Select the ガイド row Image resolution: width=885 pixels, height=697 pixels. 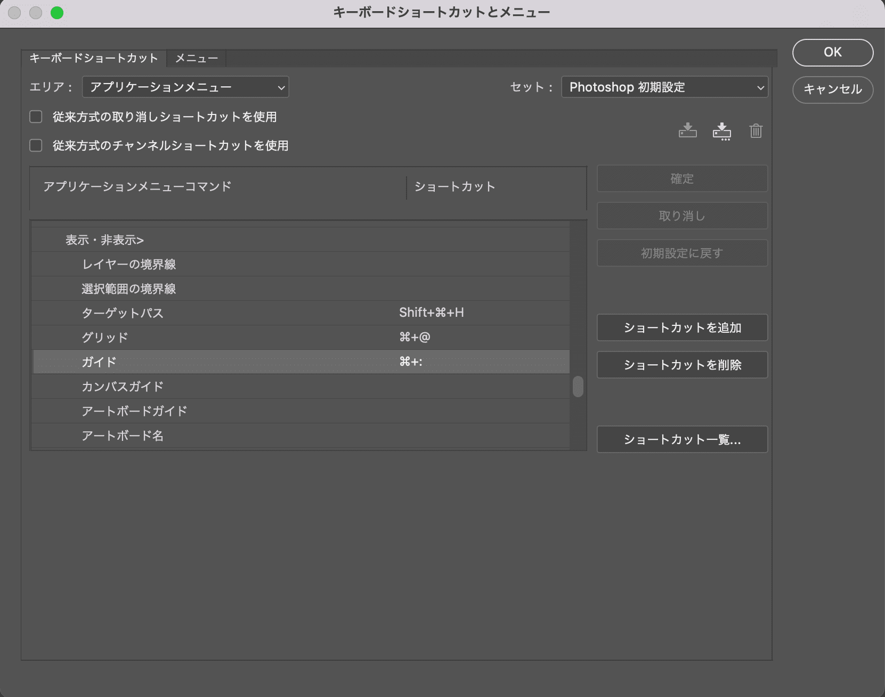[301, 362]
